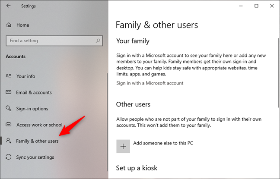
Task: Click the magnifier icon in search box
Action: (98, 41)
